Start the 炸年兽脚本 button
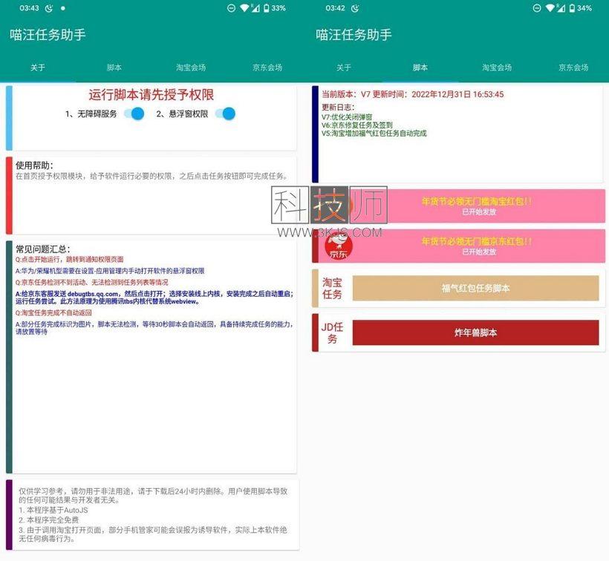The width and height of the screenshot is (609, 561). (475, 332)
